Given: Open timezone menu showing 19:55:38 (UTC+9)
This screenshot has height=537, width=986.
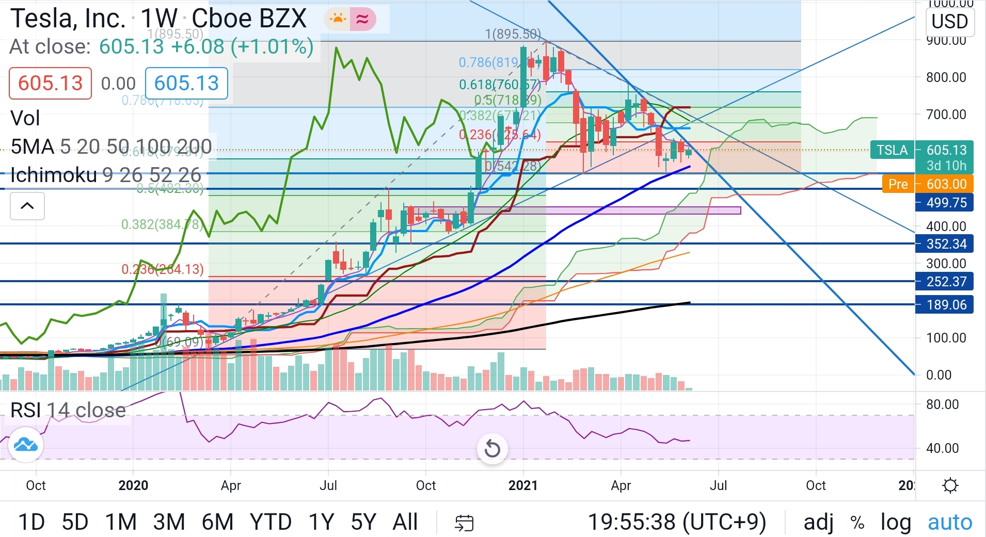Looking at the screenshot, I should [677, 522].
